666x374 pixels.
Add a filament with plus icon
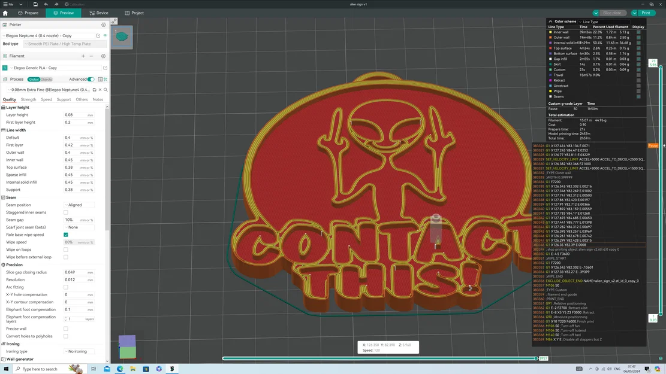coord(83,56)
